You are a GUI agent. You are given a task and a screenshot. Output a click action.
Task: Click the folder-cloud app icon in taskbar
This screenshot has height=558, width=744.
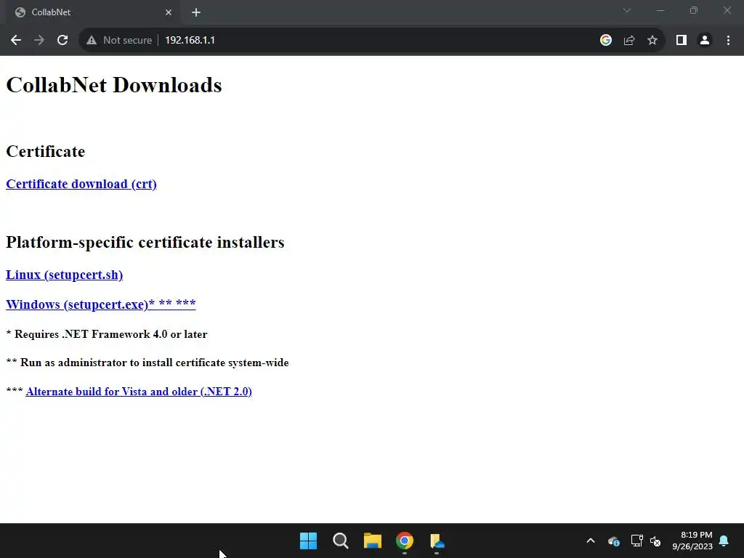pyautogui.click(x=437, y=541)
